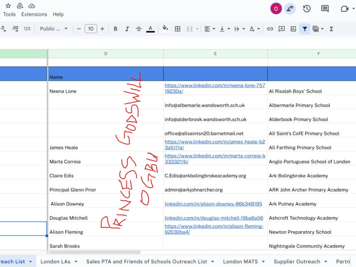Open Douglas Mitchell's LinkedIn link

[214, 218]
